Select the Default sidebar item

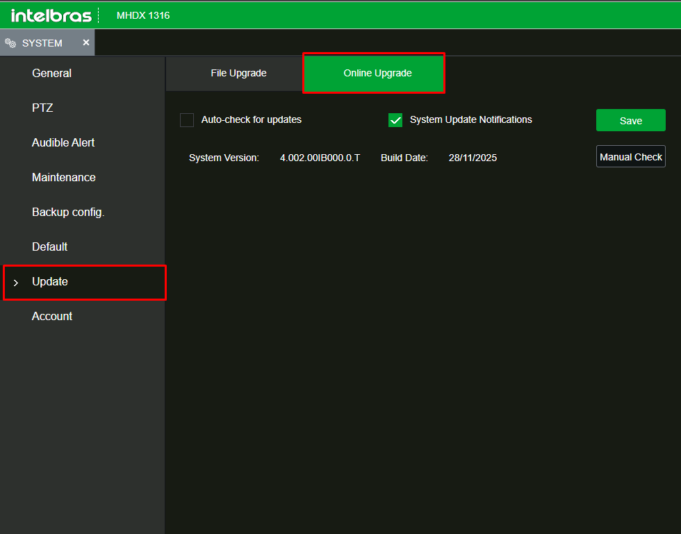(49, 247)
